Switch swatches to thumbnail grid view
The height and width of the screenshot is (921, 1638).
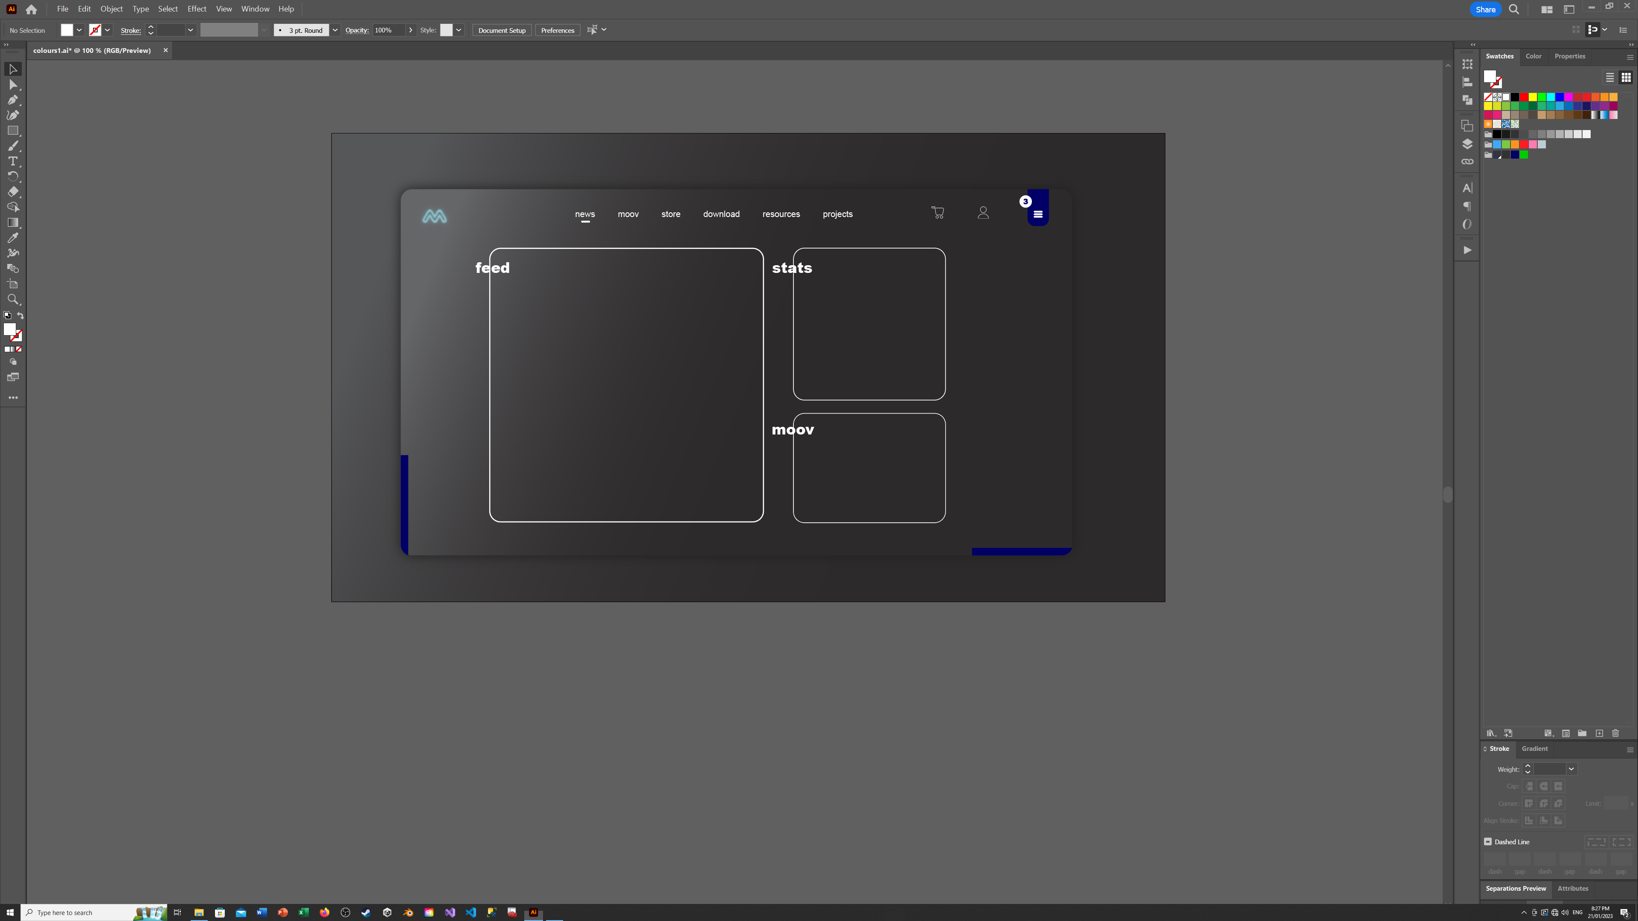pos(1625,78)
